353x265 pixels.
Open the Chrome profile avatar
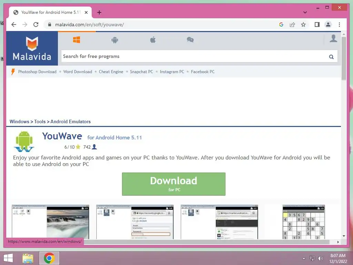[328, 24]
